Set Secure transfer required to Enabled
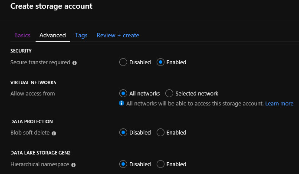Viewport: 299px width, 174px height. tap(161, 62)
